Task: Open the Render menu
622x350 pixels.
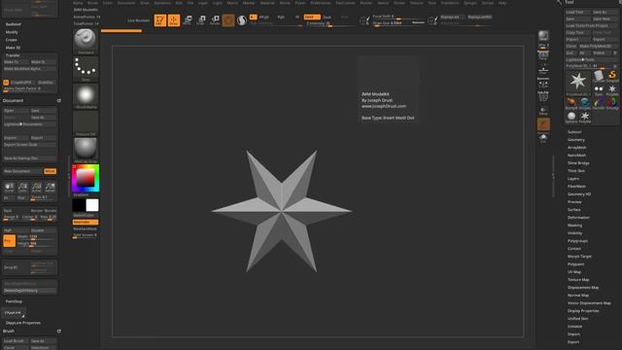Action: pos(366,3)
